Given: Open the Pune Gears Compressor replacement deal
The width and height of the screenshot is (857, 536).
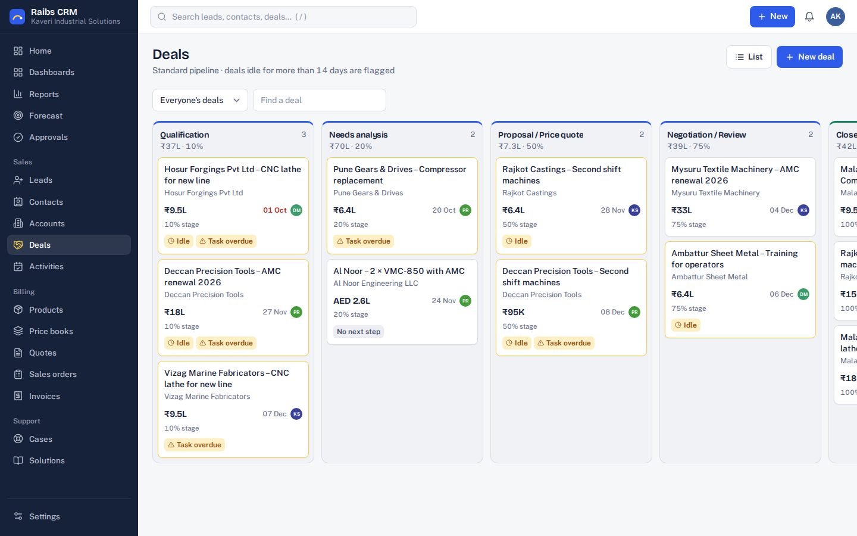Looking at the screenshot, I should (402, 205).
